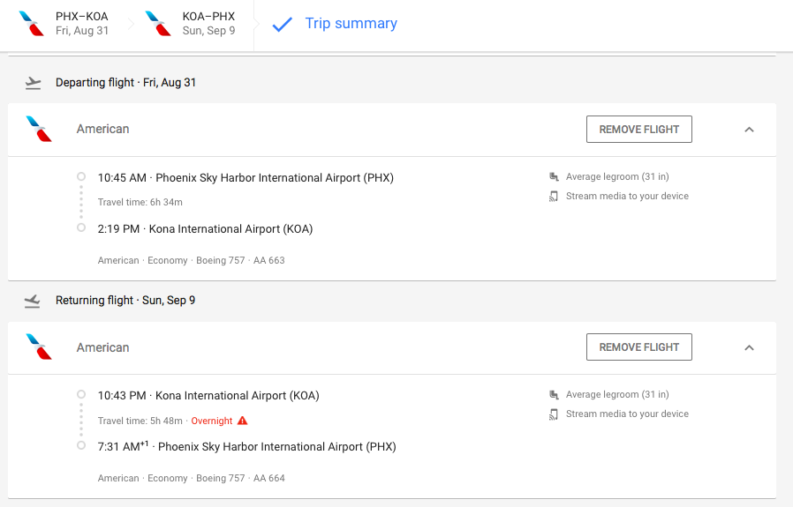Screen dimensions: 793x507
Task: Click Average legroom (31 in) on departing flight
Action: 617,177
